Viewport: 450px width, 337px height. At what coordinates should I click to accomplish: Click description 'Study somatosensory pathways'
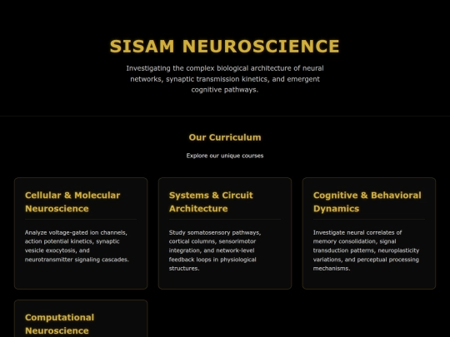[215, 250]
